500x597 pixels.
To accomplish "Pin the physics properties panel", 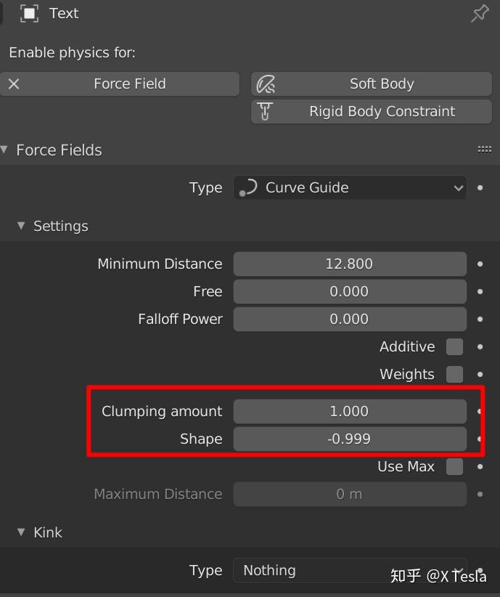I will point(479,13).
